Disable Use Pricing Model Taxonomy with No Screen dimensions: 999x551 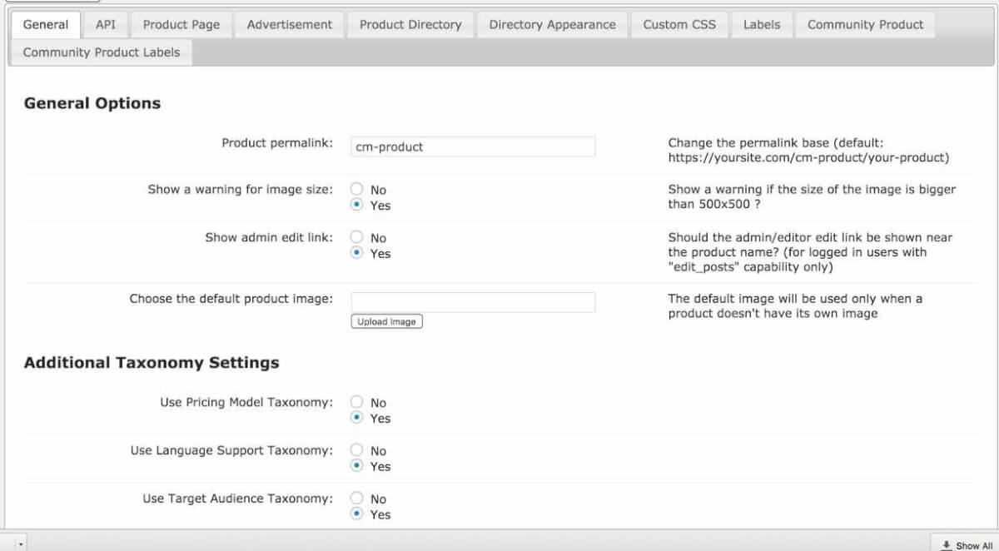pyautogui.click(x=357, y=403)
